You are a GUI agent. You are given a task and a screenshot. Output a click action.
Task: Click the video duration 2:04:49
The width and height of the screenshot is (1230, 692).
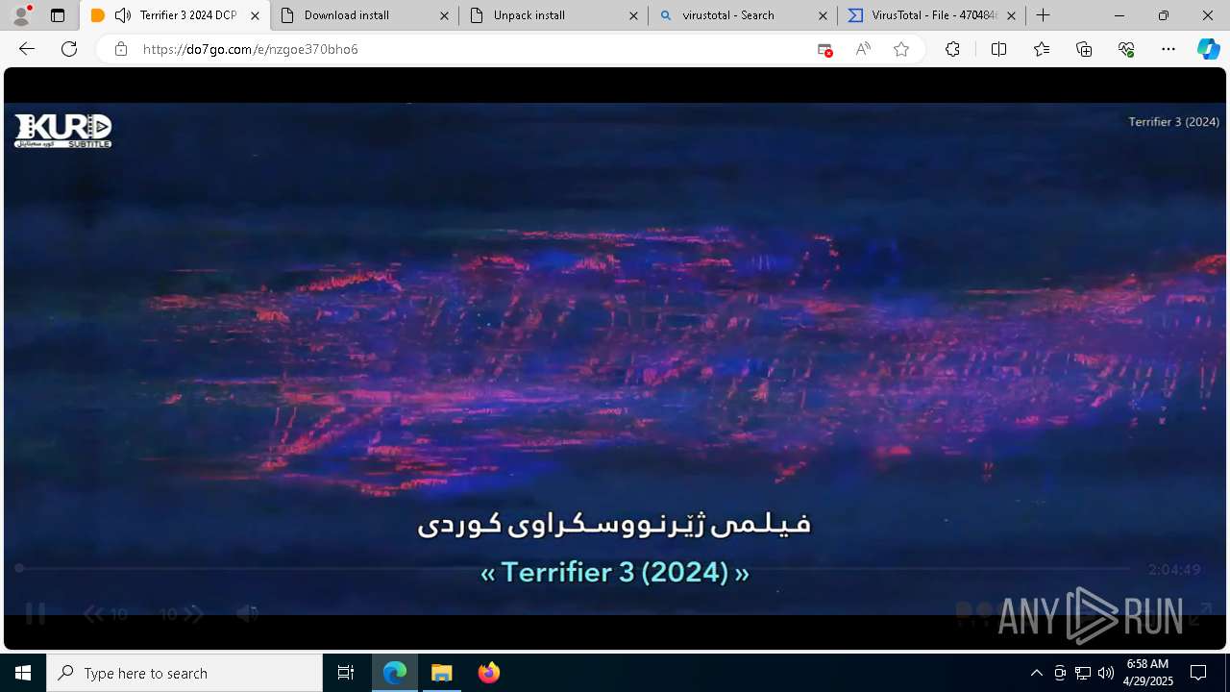(x=1174, y=569)
